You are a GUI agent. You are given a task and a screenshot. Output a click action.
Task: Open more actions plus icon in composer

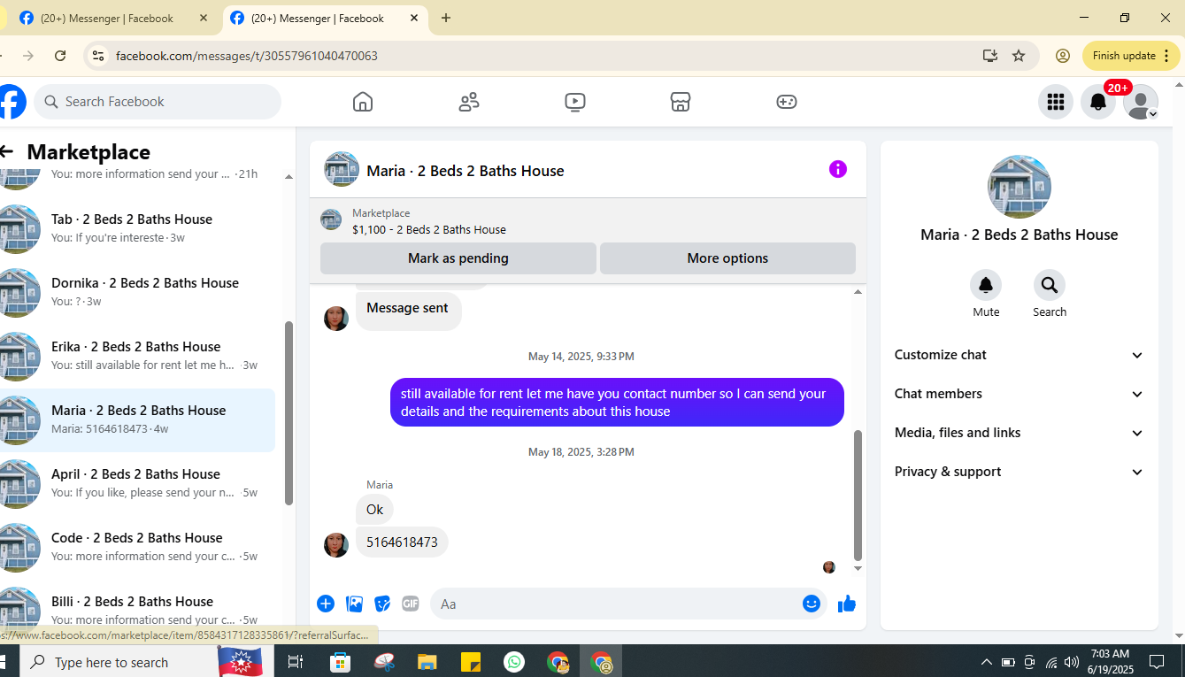pyautogui.click(x=326, y=604)
